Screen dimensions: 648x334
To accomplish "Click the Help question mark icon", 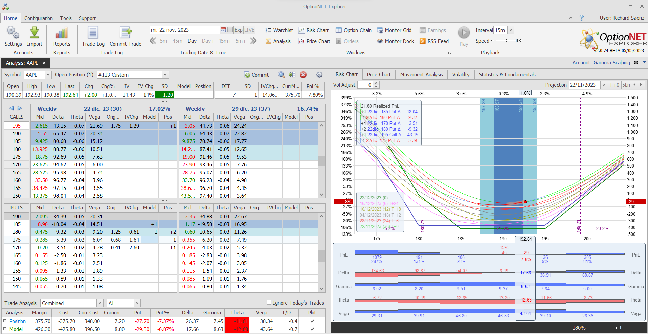I will (582, 18).
